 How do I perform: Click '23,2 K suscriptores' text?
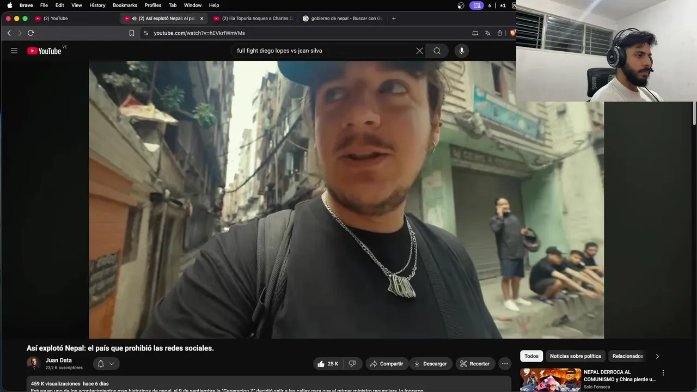tap(64, 368)
